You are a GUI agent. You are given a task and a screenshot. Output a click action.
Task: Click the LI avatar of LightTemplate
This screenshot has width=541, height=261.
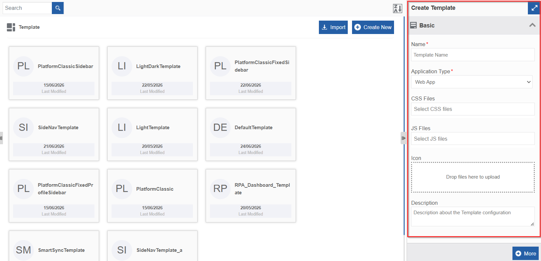pos(122,127)
